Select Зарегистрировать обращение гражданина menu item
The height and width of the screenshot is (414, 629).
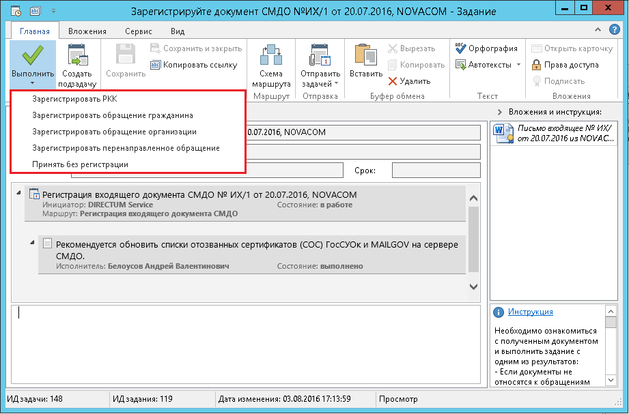[113, 115]
